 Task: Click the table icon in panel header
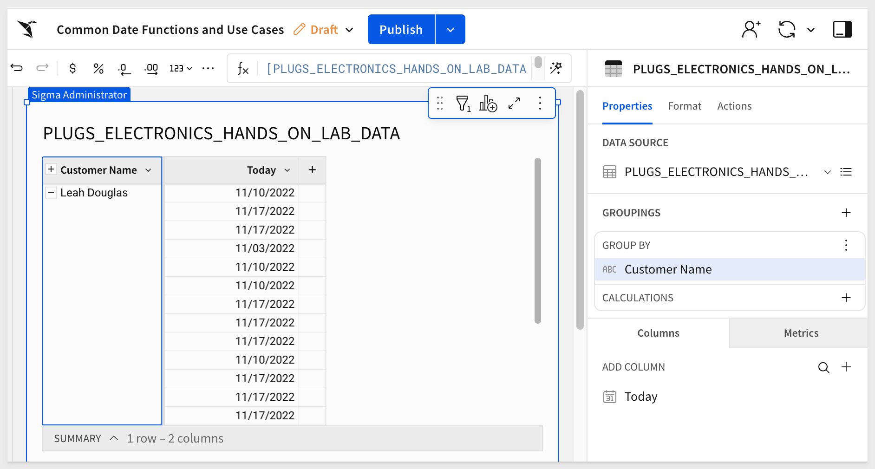coord(613,69)
